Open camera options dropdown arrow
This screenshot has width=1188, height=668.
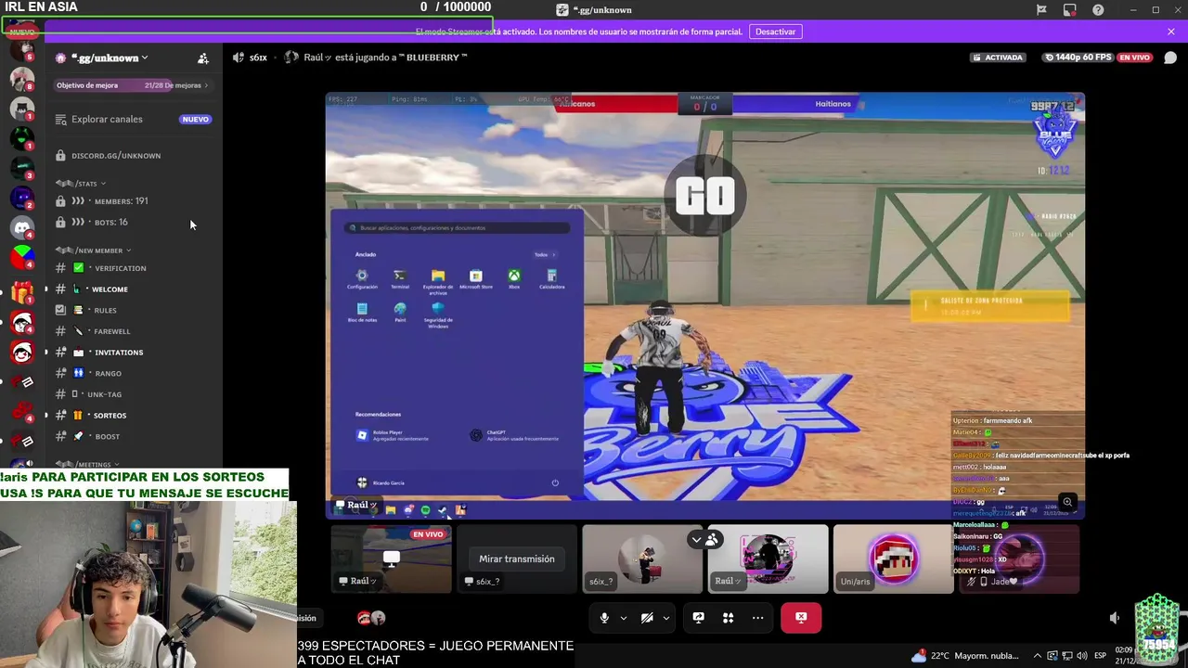click(x=665, y=618)
